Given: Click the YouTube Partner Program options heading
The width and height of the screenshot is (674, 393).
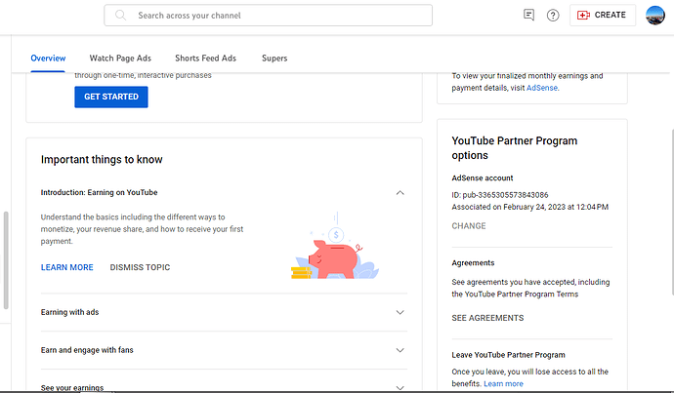Looking at the screenshot, I should point(514,148).
